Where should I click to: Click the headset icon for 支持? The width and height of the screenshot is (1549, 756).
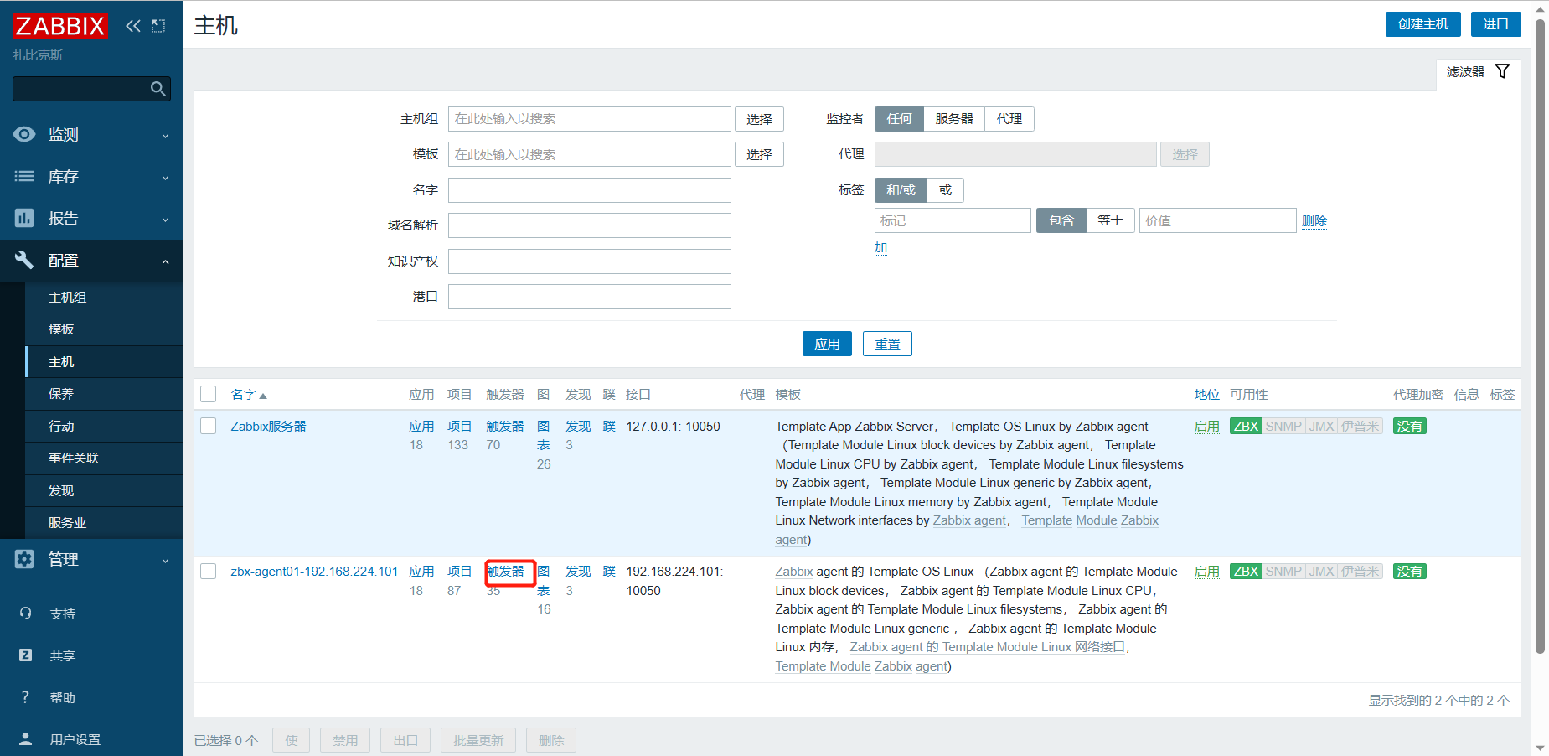26,614
